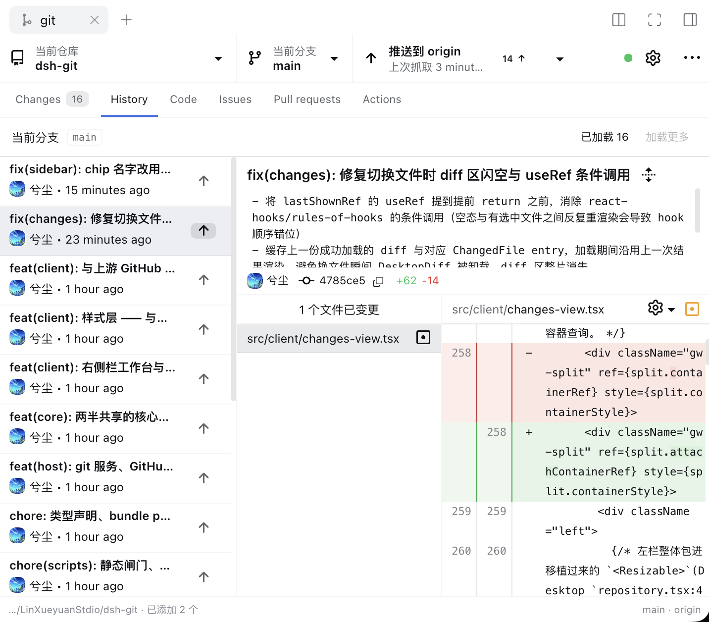This screenshot has width=709, height=622.
Task: Click the commit node icon beside the hash
Action: coord(306,281)
